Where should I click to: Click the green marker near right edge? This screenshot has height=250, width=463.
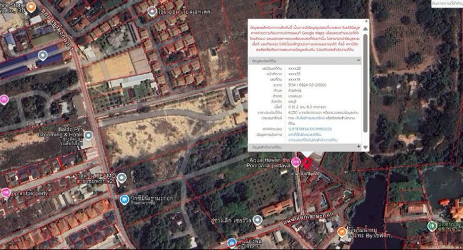pyautogui.click(x=432, y=226)
